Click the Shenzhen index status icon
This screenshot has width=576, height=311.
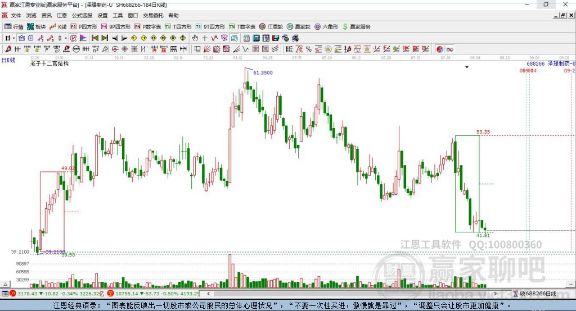[111, 294]
